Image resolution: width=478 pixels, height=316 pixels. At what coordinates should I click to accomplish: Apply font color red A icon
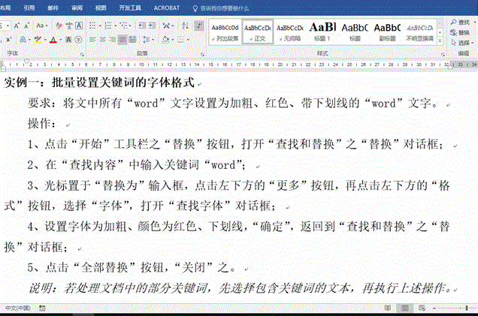pyautogui.click(x=53, y=39)
